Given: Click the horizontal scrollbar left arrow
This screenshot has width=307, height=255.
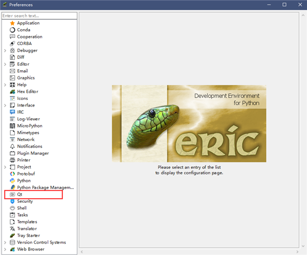Looking at the screenshot, I should point(82,251).
